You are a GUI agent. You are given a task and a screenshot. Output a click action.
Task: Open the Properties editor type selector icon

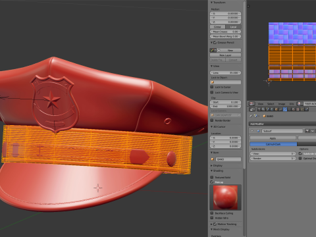(x=251, y=109)
